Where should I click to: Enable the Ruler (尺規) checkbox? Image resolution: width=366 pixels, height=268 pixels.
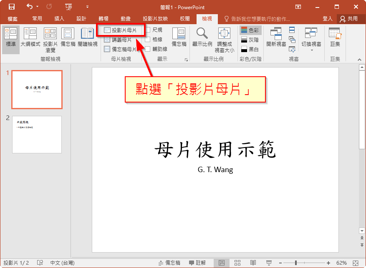tap(148, 30)
